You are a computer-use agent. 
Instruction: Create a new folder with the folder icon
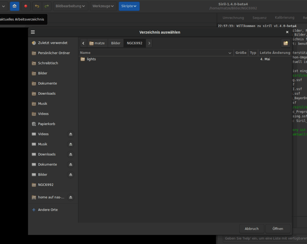[285, 43]
